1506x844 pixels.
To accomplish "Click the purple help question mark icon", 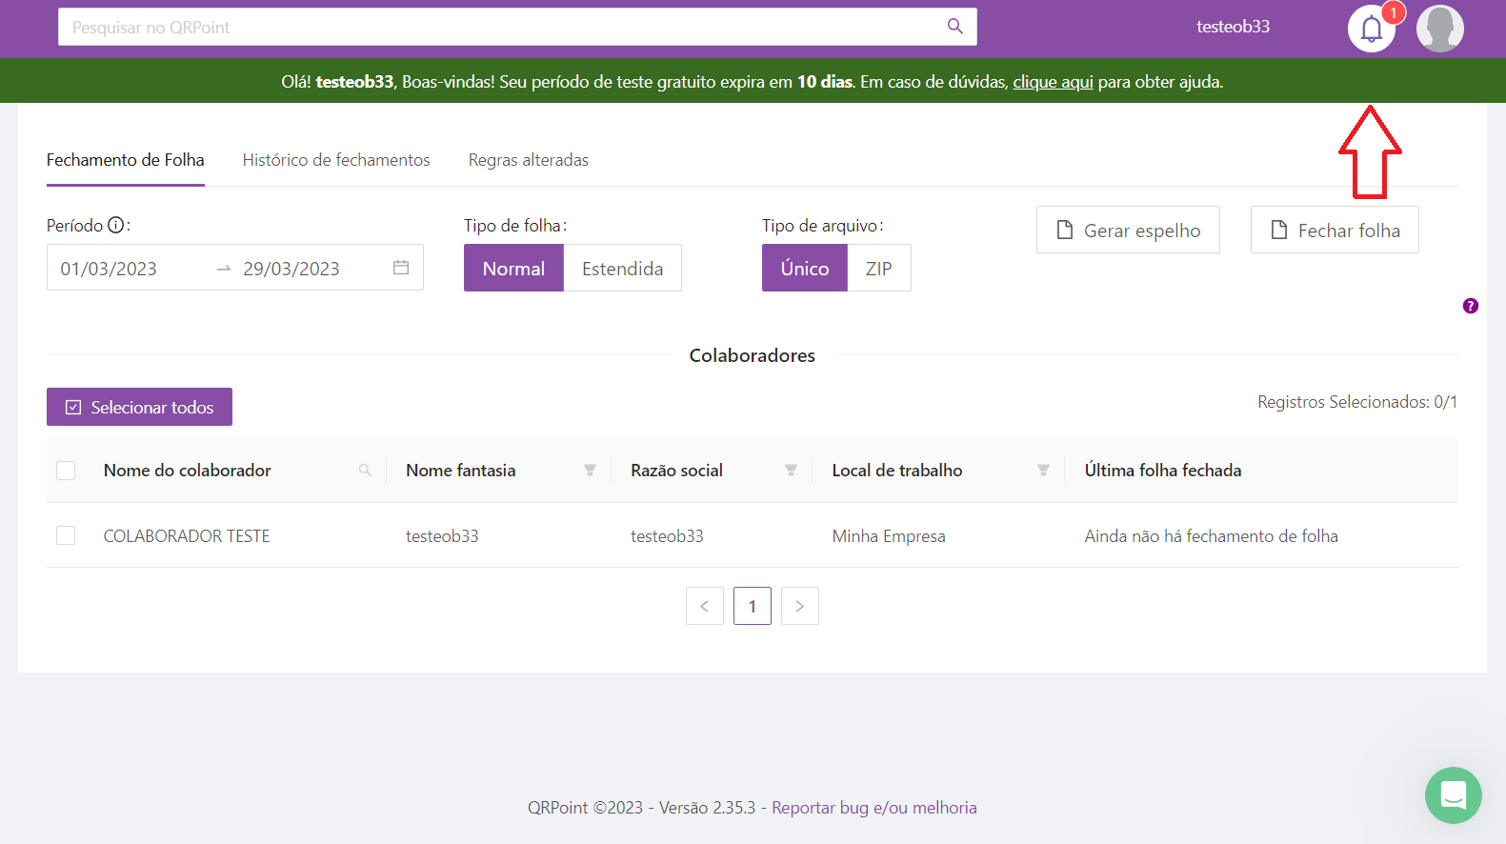I will click(x=1470, y=306).
